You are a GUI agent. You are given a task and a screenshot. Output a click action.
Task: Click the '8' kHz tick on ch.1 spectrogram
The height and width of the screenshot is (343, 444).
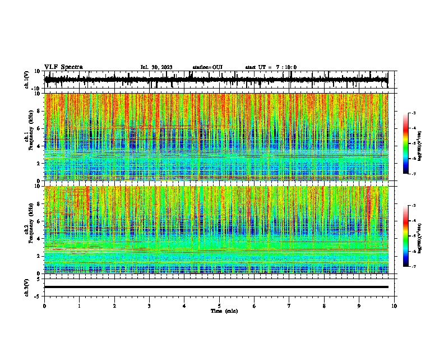39,111
